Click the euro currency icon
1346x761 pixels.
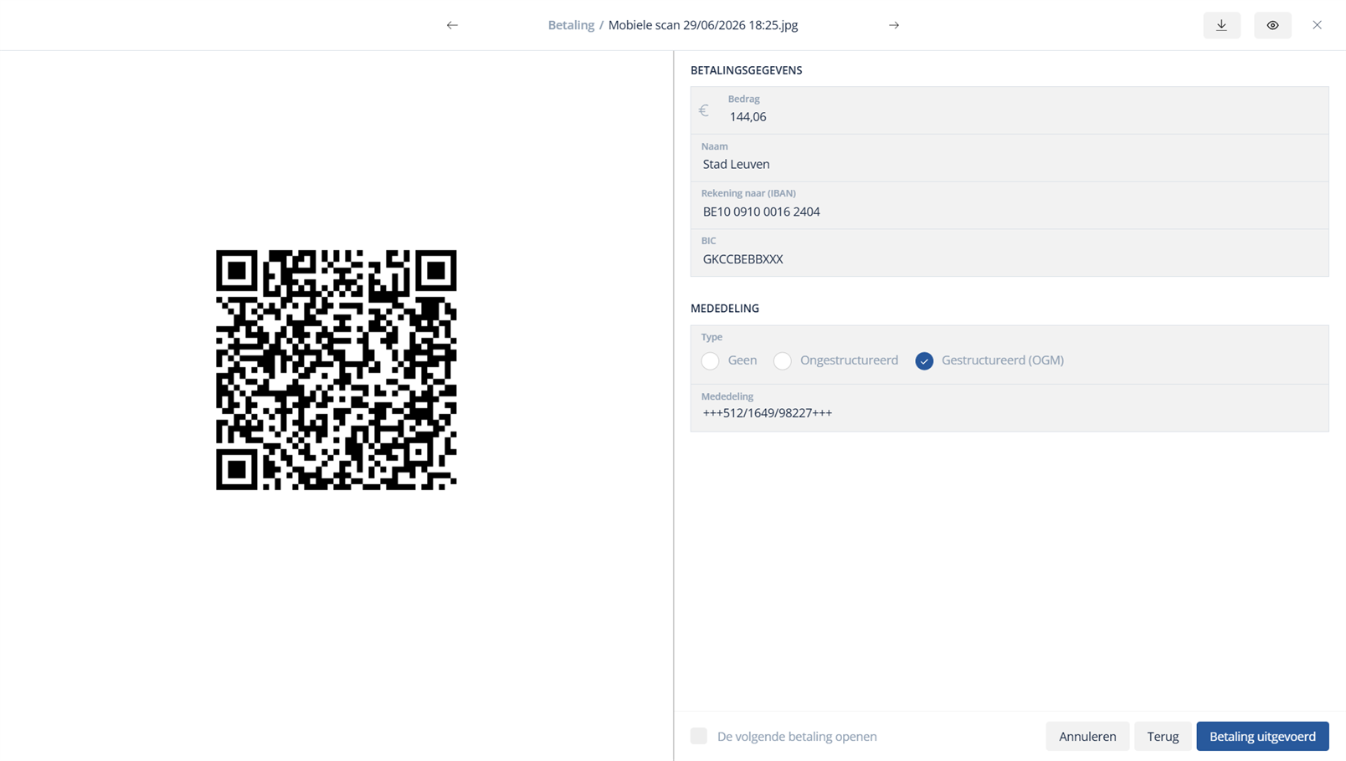[704, 110]
